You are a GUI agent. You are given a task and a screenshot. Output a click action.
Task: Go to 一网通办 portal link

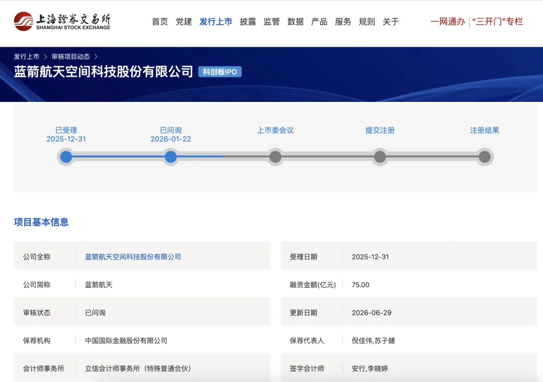pyautogui.click(x=448, y=22)
